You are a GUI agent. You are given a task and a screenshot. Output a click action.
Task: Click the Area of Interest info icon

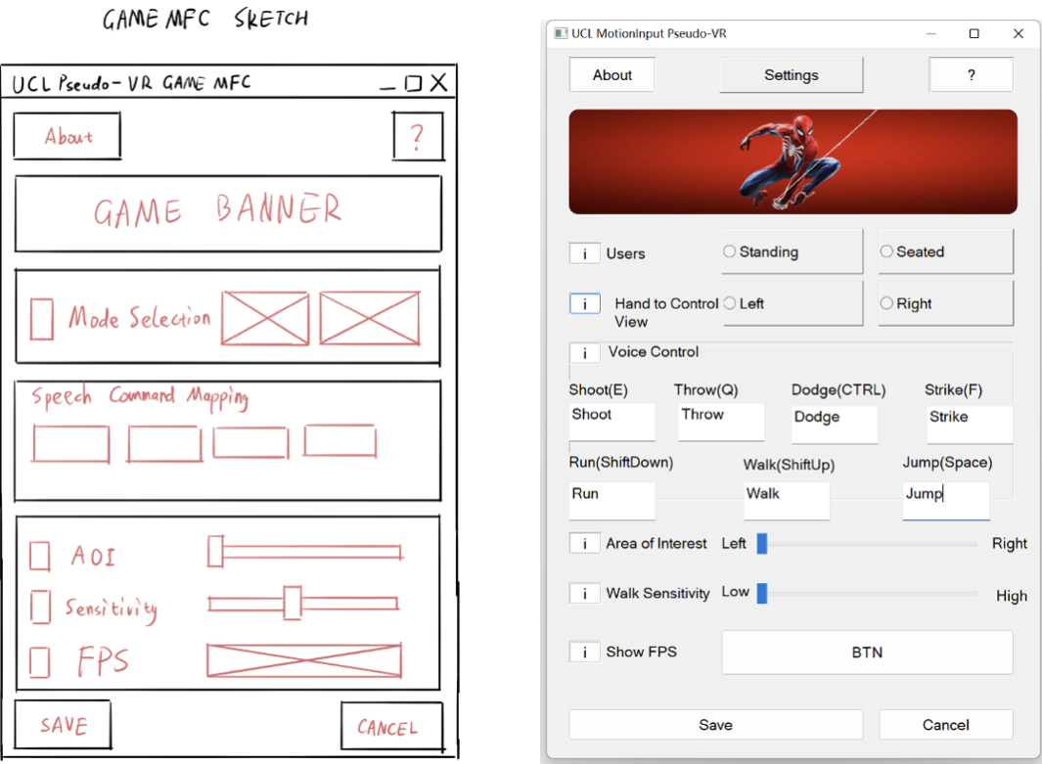click(x=585, y=544)
